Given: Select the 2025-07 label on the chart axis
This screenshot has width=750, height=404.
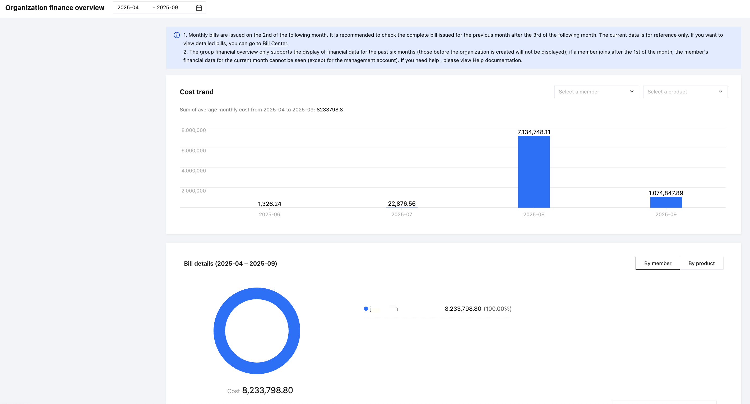Looking at the screenshot, I should (x=401, y=215).
